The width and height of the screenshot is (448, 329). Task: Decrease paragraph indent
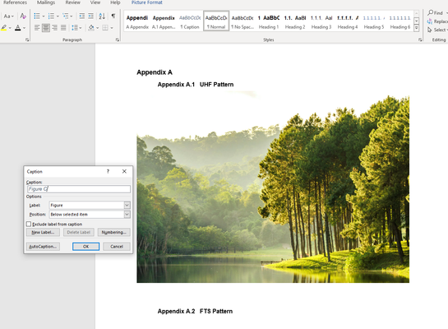pyautogui.click(x=81, y=16)
